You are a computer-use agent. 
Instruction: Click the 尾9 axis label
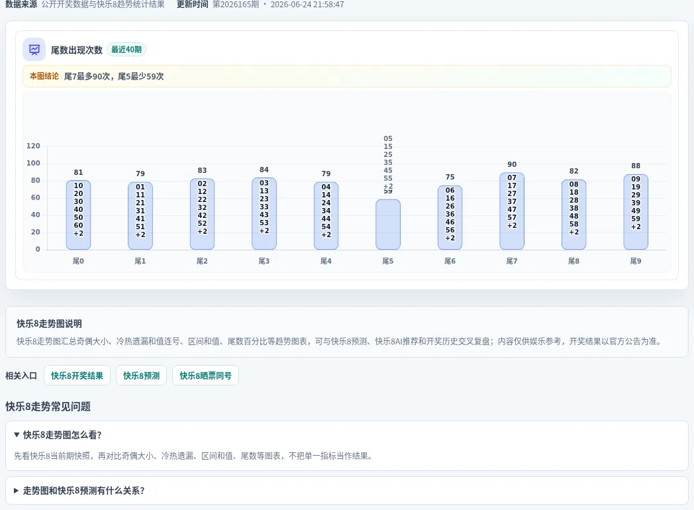click(636, 261)
